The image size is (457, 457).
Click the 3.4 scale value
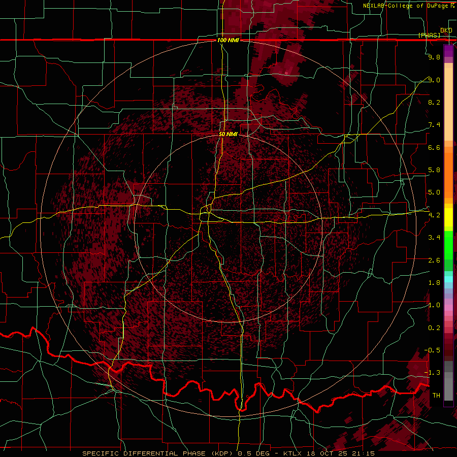click(434, 238)
